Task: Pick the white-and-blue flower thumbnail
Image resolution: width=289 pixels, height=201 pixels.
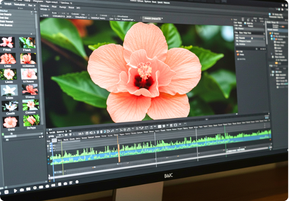Action: [10, 106]
